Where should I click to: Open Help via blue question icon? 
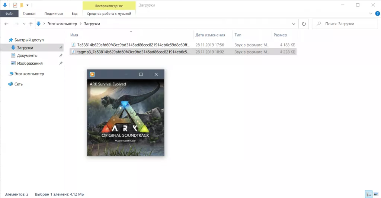click(x=378, y=14)
